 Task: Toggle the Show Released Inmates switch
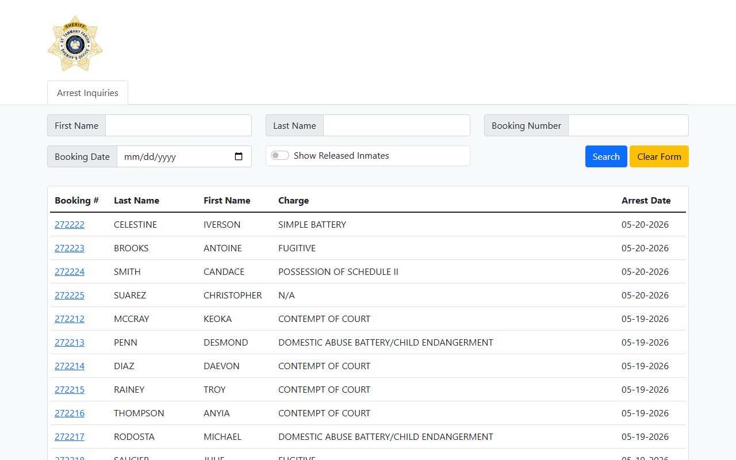click(280, 155)
